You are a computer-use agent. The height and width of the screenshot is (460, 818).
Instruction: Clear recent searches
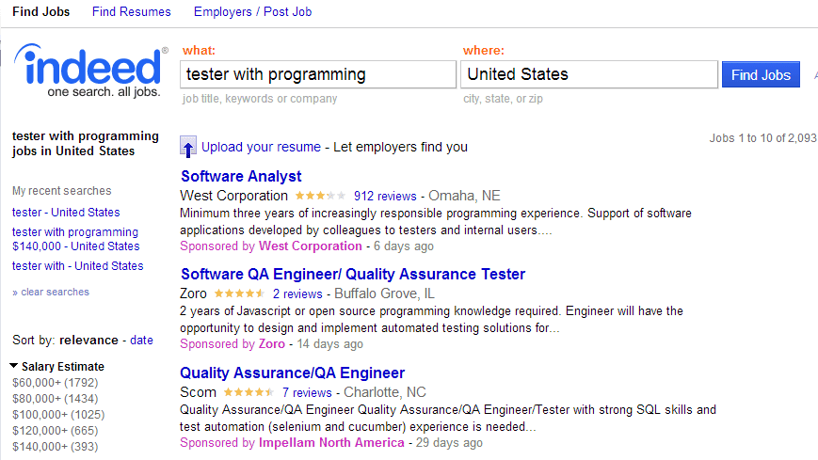point(55,292)
